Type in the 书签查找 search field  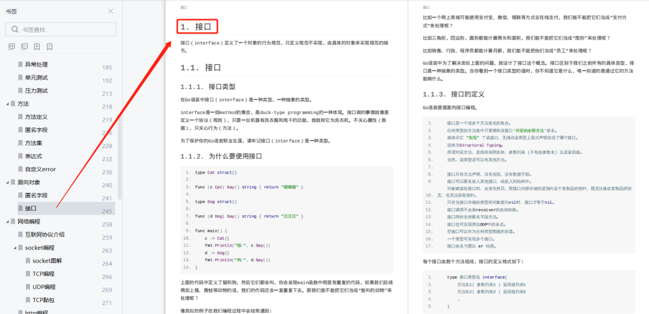pyautogui.click(x=63, y=29)
